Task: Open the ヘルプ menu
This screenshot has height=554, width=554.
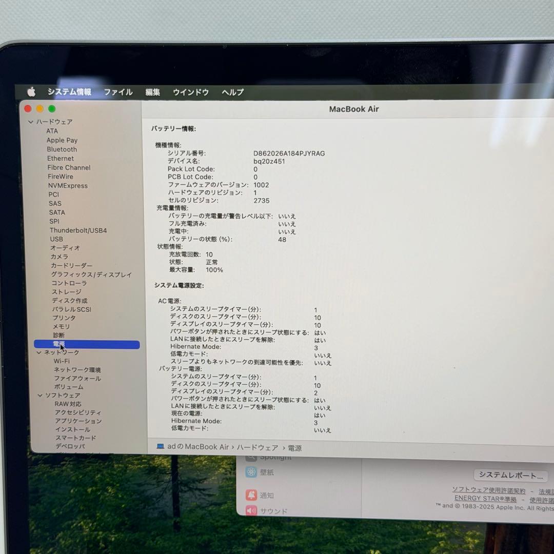Action: tap(232, 92)
